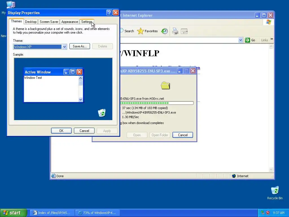The height and width of the screenshot is (217, 289).
Task: Open the Start menu
Action: point(13,213)
